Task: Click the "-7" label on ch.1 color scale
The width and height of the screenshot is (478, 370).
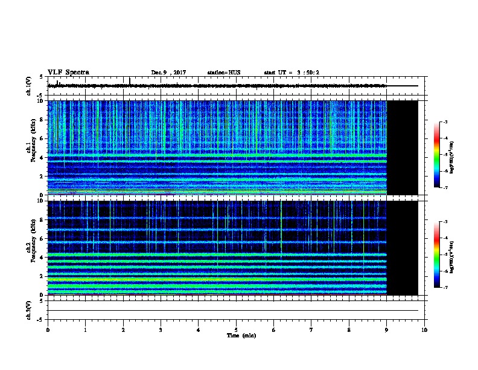Action: 445,187
